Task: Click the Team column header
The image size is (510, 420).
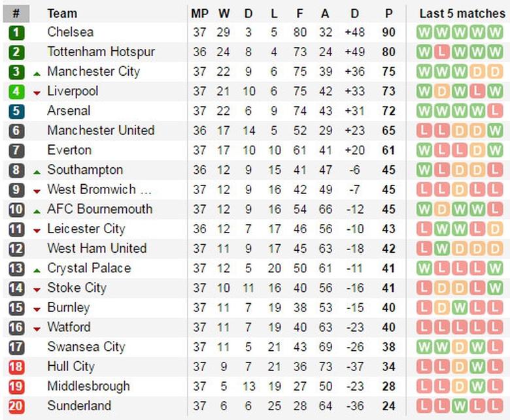Action: [x=62, y=13]
